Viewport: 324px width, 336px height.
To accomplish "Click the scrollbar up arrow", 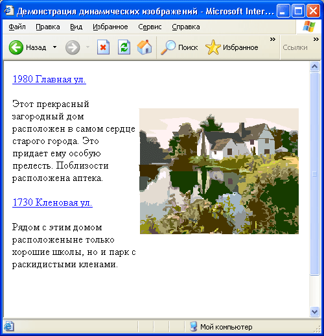I will pos(314,67).
